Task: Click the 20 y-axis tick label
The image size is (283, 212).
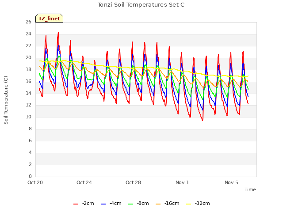Action: (29, 57)
